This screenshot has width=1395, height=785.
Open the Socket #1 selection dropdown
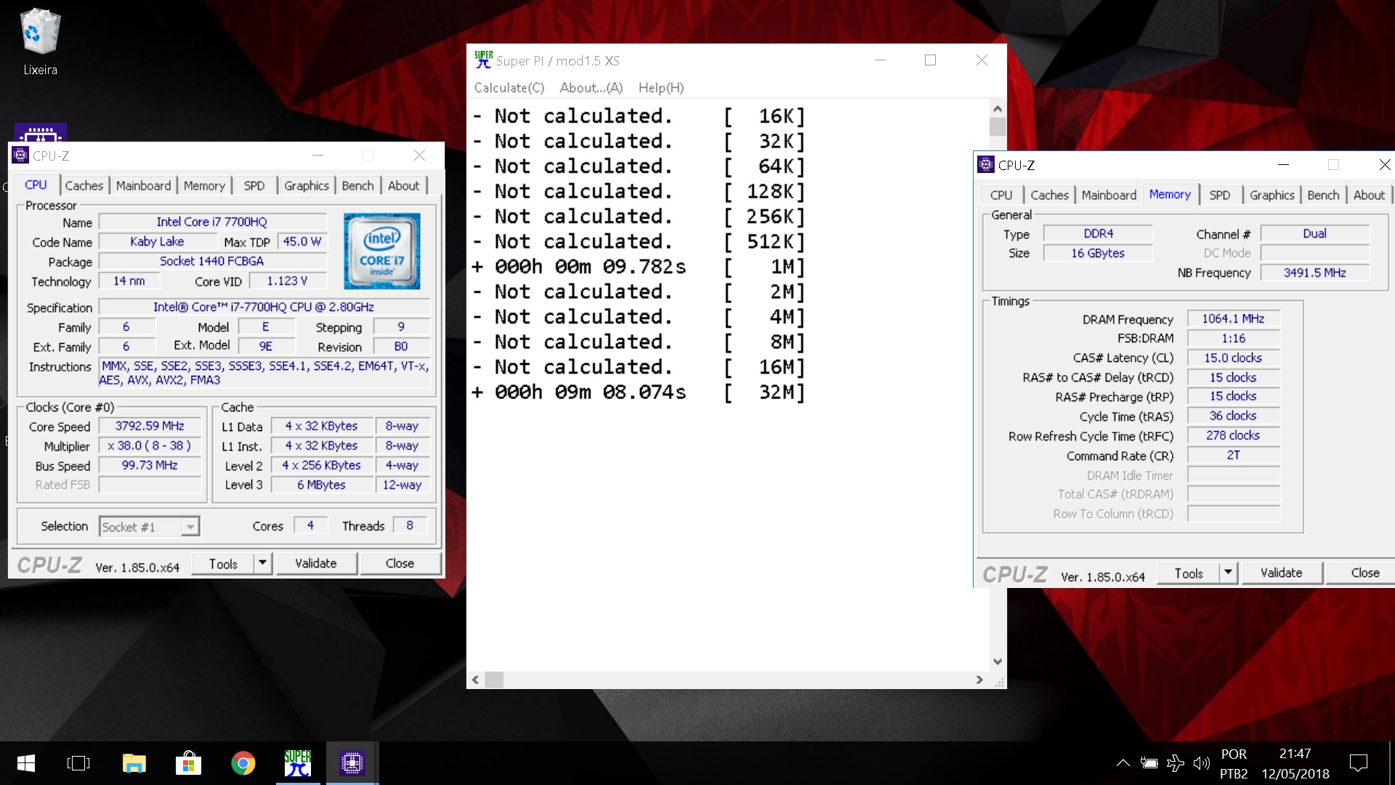(149, 526)
